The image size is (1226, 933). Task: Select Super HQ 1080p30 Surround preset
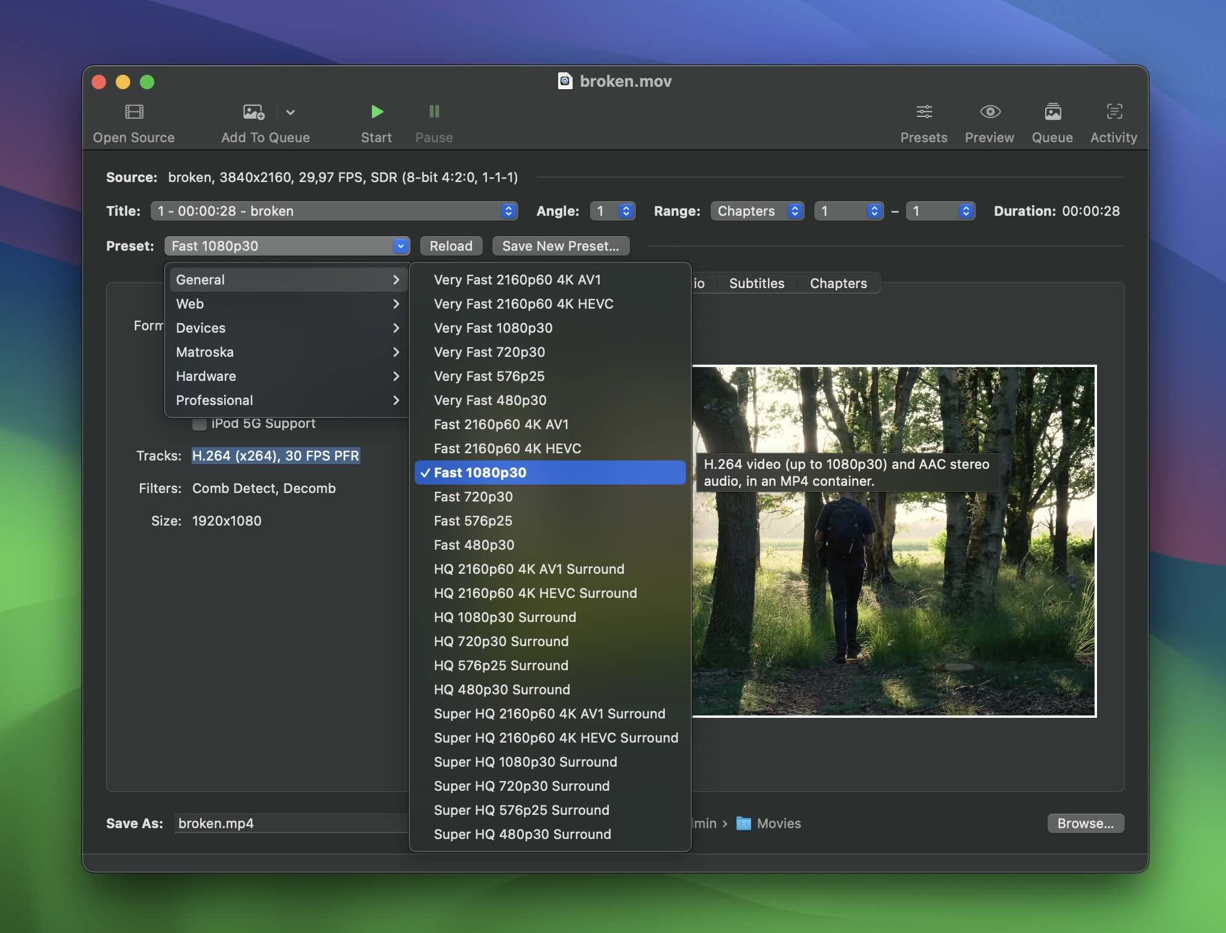[550, 762]
